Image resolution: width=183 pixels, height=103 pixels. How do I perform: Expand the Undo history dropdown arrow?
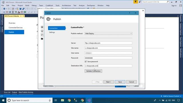[x=30, y=9]
